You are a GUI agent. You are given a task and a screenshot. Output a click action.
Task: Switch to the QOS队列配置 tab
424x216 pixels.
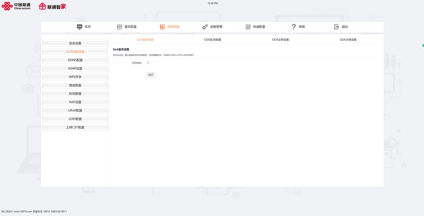pos(213,40)
